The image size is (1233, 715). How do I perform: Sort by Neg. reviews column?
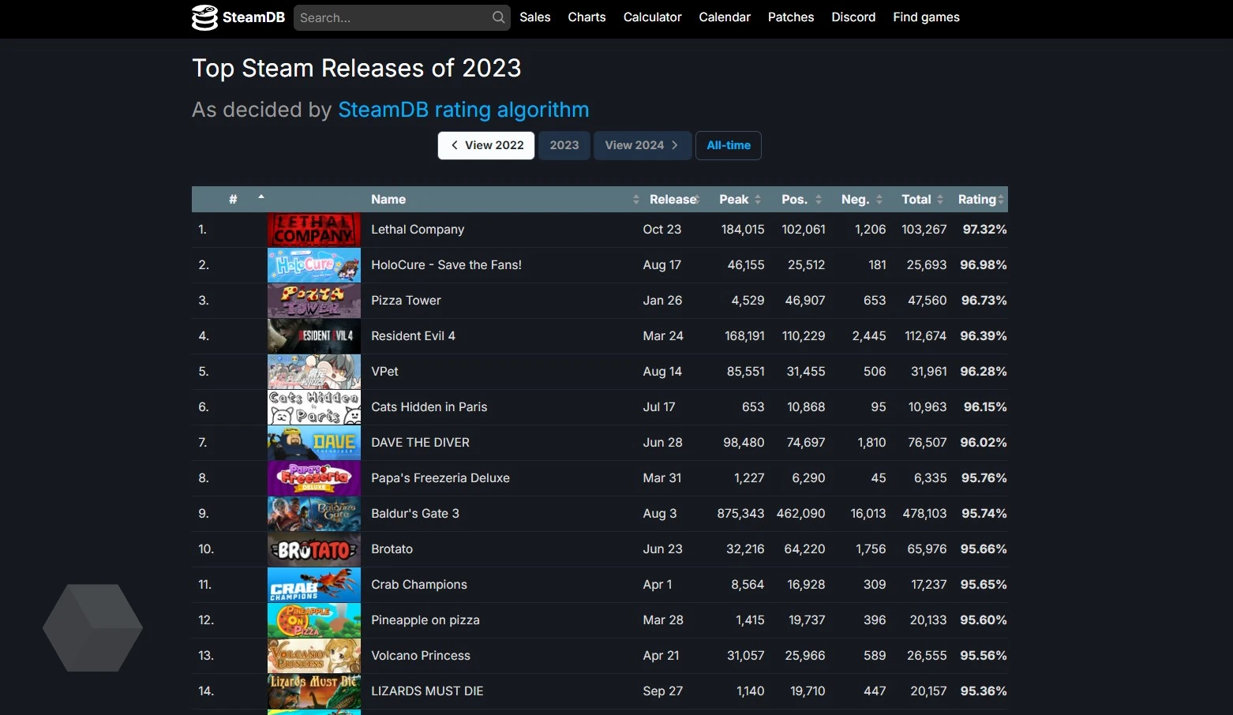[860, 200]
